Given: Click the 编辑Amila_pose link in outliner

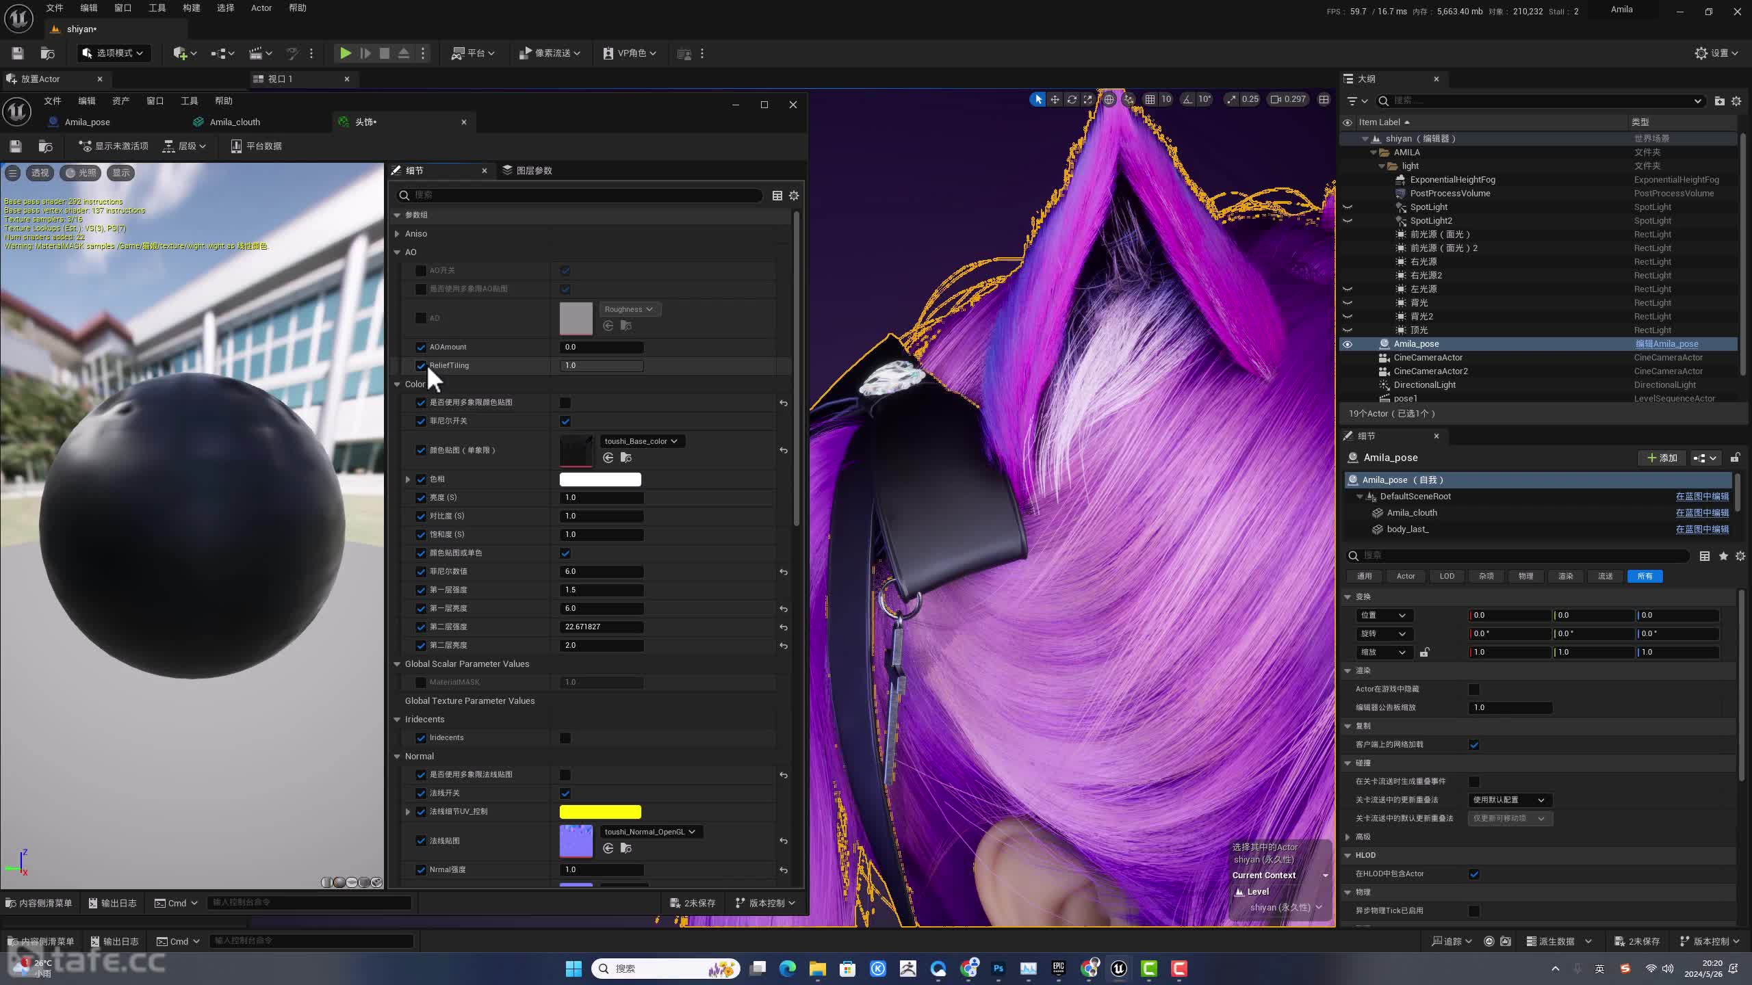Looking at the screenshot, I should tap(1666, 344).
